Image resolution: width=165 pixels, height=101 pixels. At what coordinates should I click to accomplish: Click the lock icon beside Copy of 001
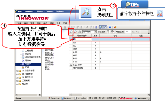pyautogui.click(x=71, y=65)
